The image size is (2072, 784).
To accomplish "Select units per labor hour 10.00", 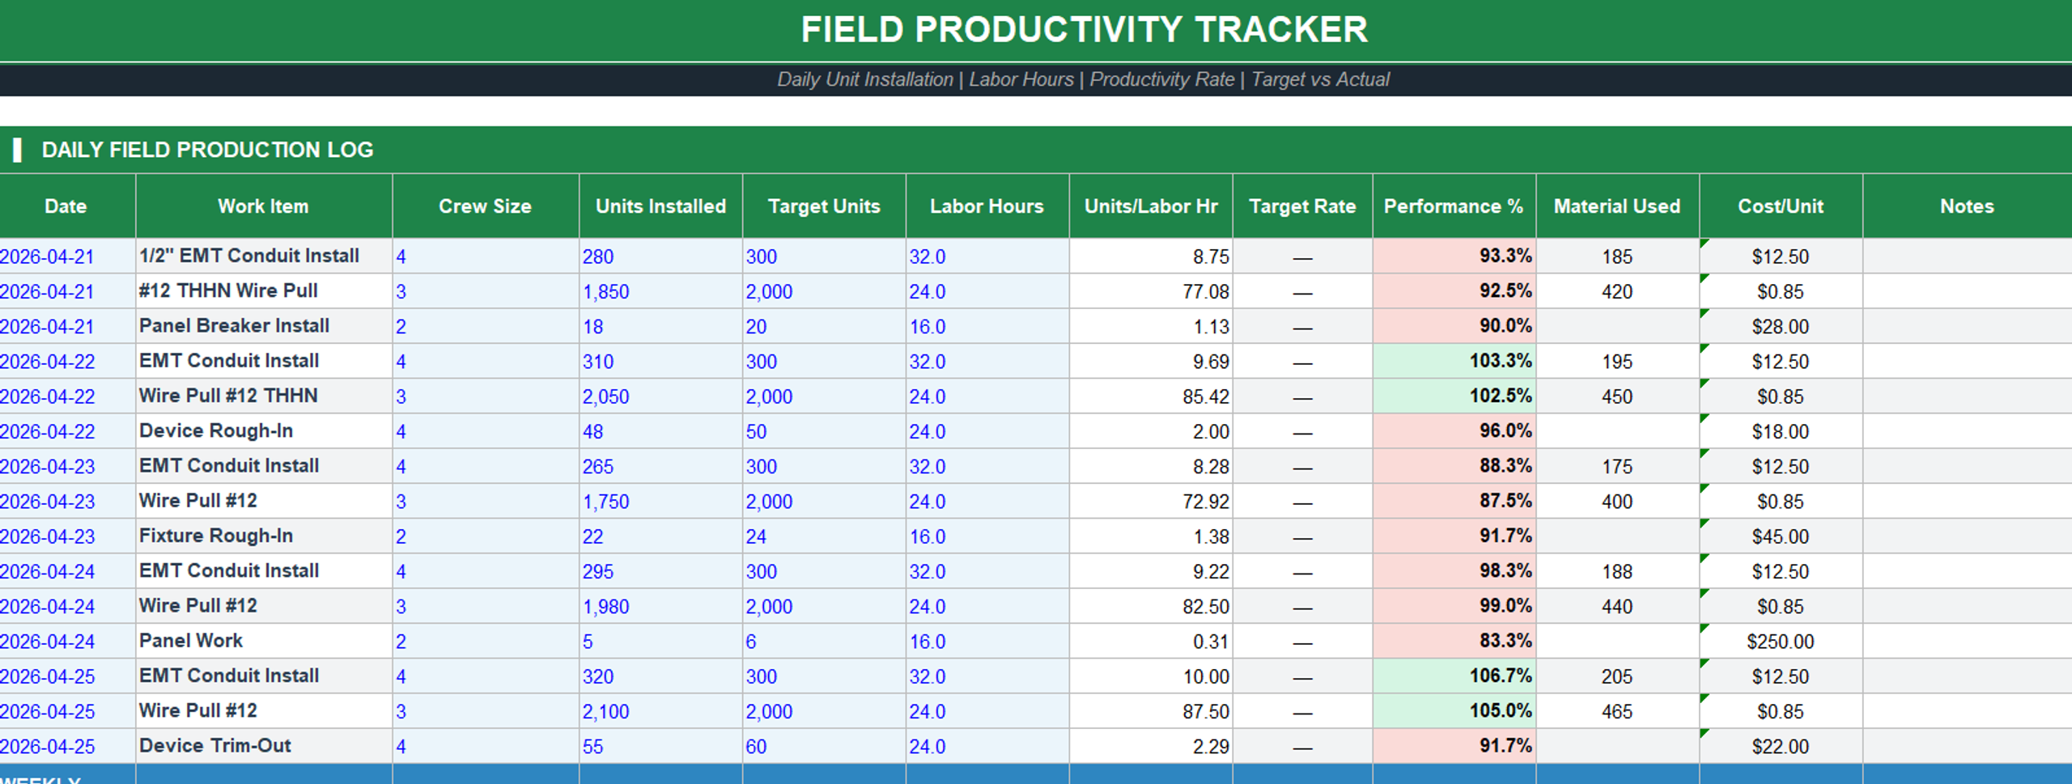I will [1151, 676].
